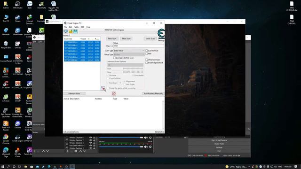Click the scan Value input field
This screenshot has height=169, width=301.
(138, 46)
